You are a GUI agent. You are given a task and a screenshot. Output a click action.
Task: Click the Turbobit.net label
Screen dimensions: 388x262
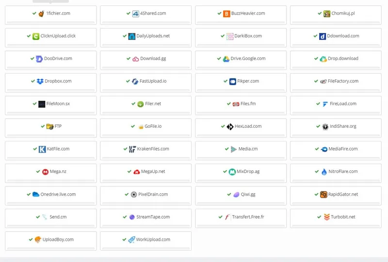[343, 217]
